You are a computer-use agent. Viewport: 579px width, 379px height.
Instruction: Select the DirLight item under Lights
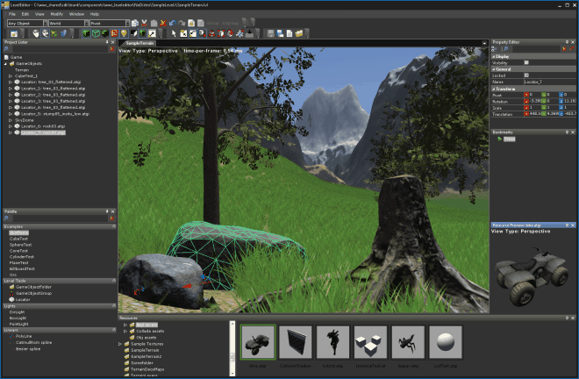pos(17,312)
